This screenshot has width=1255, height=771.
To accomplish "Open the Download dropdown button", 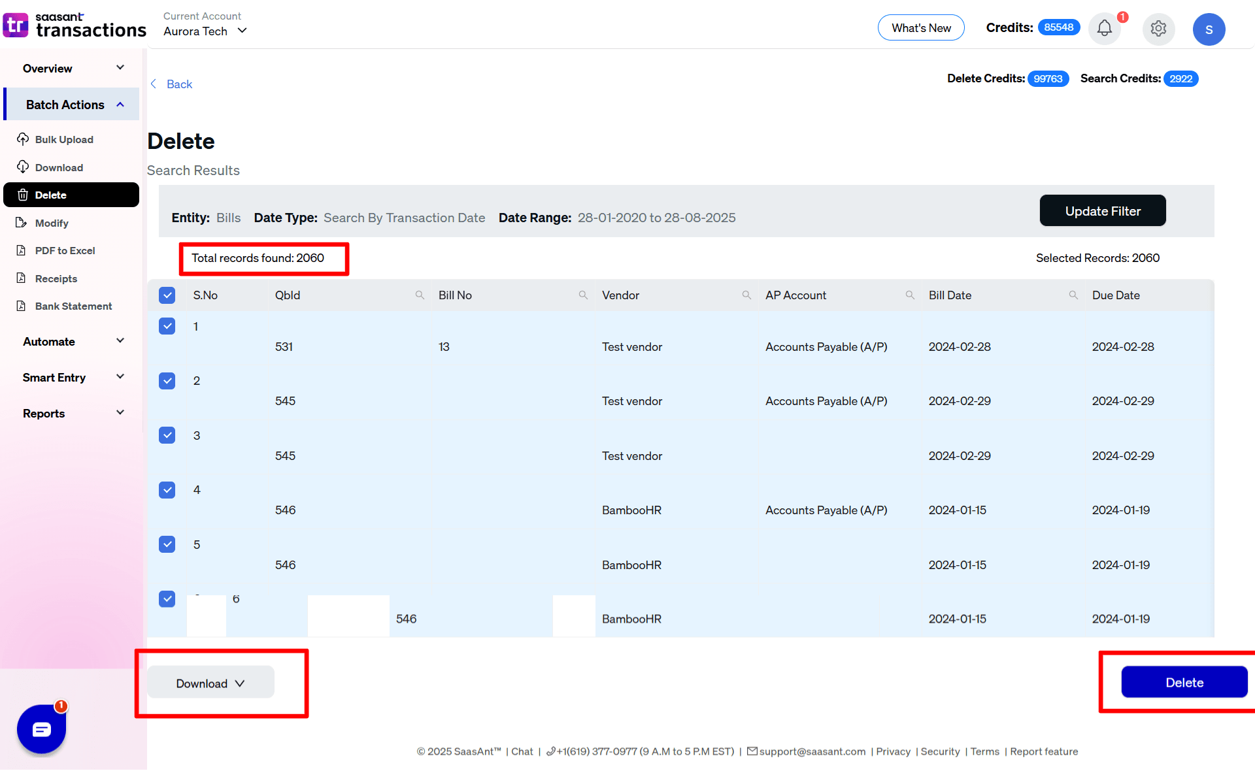I will [x=210, y=683].
